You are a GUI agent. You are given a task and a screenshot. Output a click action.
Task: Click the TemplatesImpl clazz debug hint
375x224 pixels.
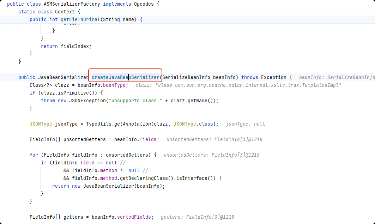[x=238, y=85]
